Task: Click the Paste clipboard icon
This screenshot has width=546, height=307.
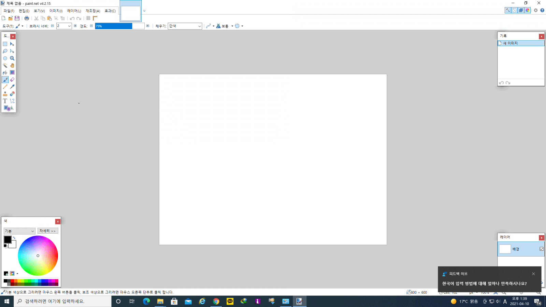Action: click(49, 18)
